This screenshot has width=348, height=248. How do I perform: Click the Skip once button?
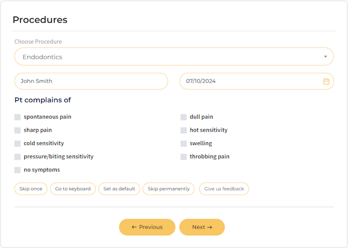click(31, 189)
